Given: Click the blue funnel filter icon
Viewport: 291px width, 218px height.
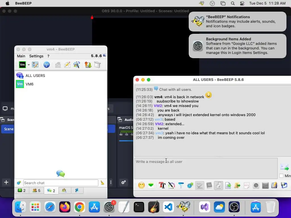Looking at the screenshot, I should [x=181, y=185].
